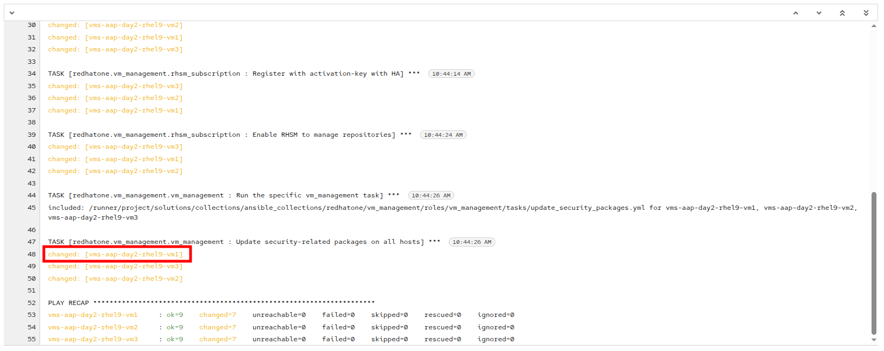The height and width of the screenshot is (351, 884).
Task: Click the vertical scrollbar thumb
Action: coord(874,263)
